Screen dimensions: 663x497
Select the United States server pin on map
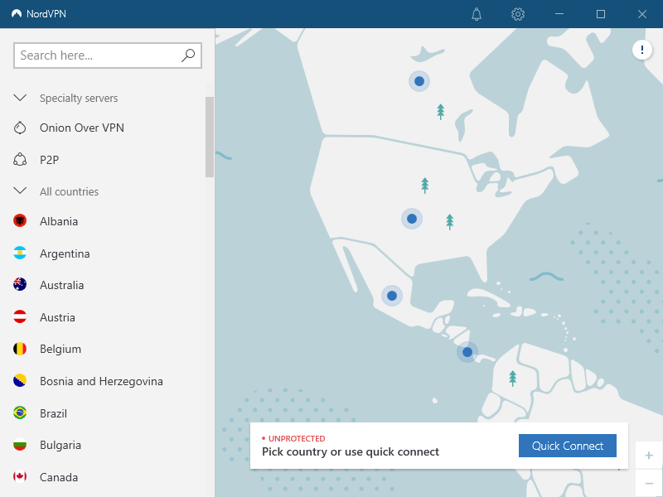412,219
